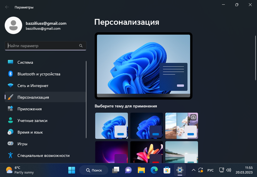Click the large desktop preview image
Screen dimensions: 257x177
tap(143, 66)
